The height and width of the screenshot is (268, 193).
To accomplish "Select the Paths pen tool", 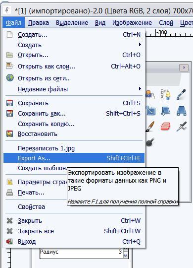I will pyautogui.click(x=166, y=94).
